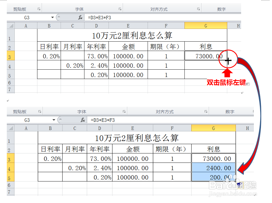Click 金额 header cell in bottom sheet
Viewport: 272px width, 203px height.
click(133, 149)
